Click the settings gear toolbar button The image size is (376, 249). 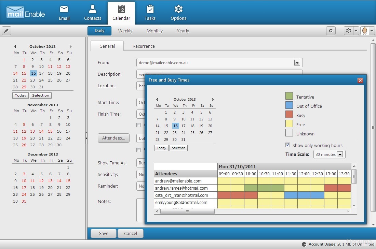coord(349,31)
